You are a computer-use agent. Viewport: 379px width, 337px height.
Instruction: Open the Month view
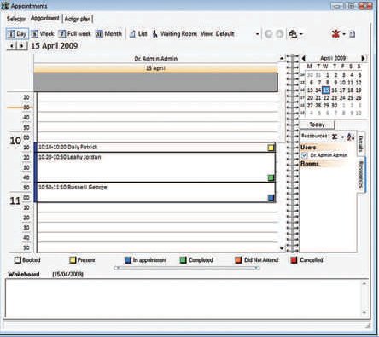109,34
